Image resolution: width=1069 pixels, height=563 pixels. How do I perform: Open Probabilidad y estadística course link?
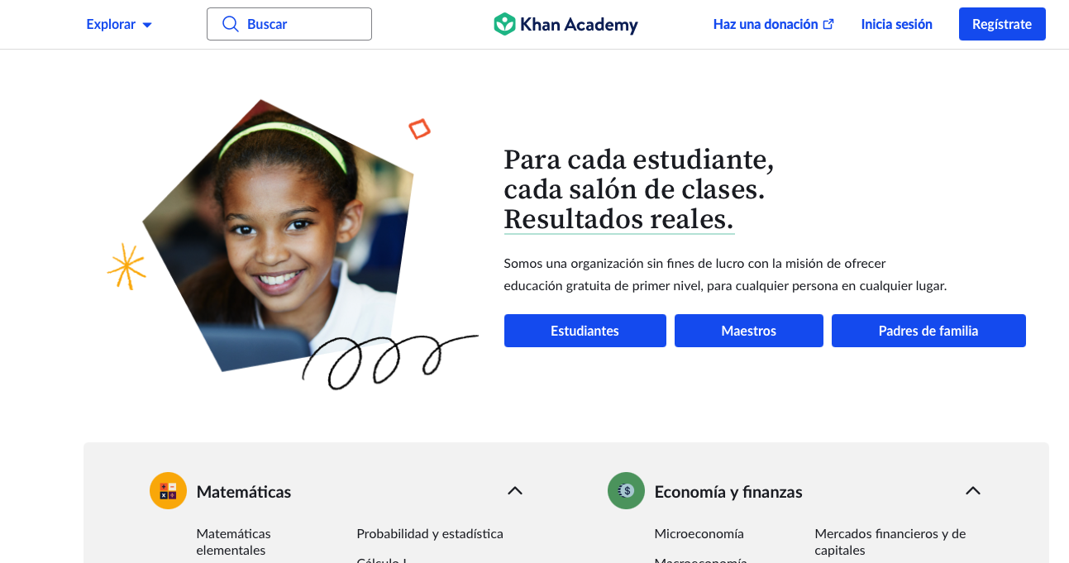(x=430, y=534)
